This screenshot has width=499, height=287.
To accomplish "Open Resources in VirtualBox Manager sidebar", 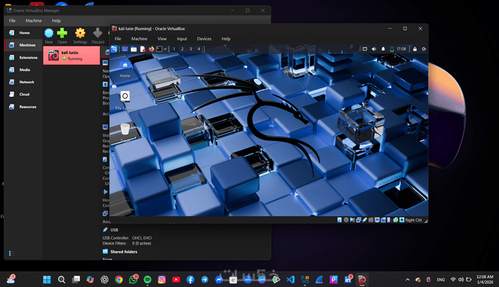I will 24,107.
